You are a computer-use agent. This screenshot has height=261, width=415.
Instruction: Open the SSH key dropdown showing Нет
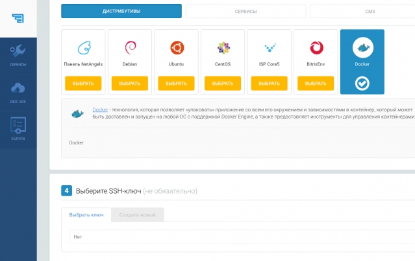[242, 237]
